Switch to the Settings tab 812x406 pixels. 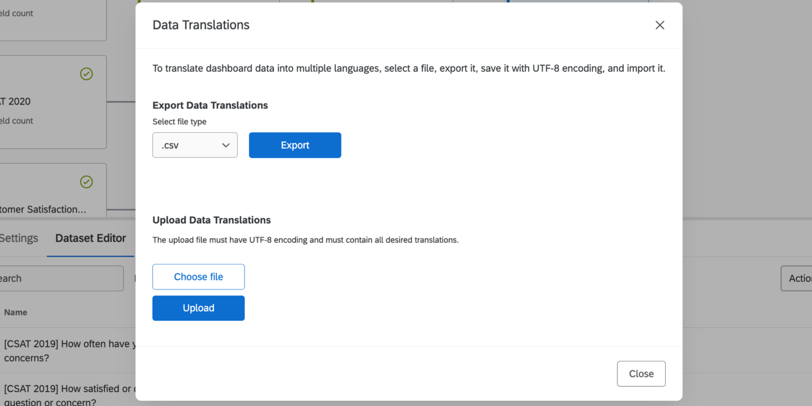(x=19, y=238)
